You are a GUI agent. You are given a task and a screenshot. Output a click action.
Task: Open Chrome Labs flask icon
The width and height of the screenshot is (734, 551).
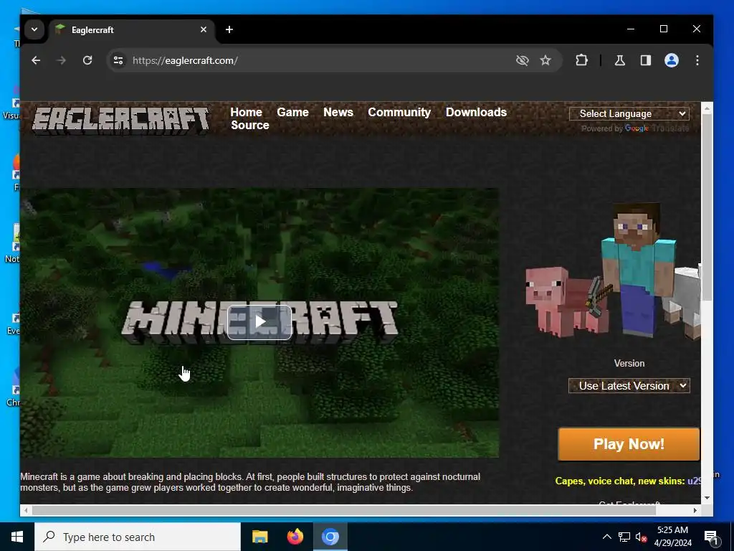coord(620,60)
